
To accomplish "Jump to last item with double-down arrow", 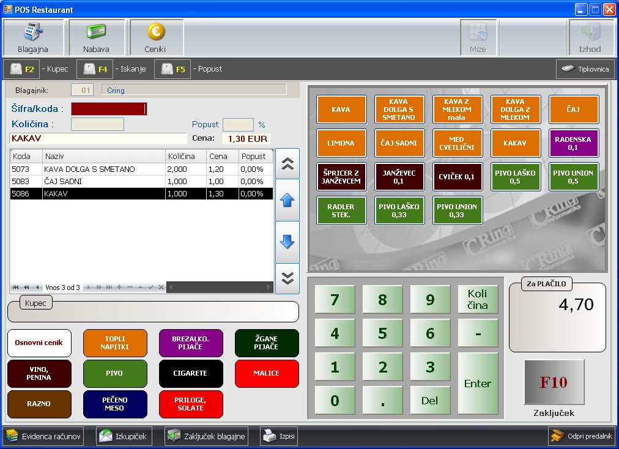I will pos(287,278).
